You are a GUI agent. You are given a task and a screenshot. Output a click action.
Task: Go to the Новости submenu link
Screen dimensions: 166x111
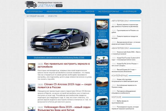53,16
